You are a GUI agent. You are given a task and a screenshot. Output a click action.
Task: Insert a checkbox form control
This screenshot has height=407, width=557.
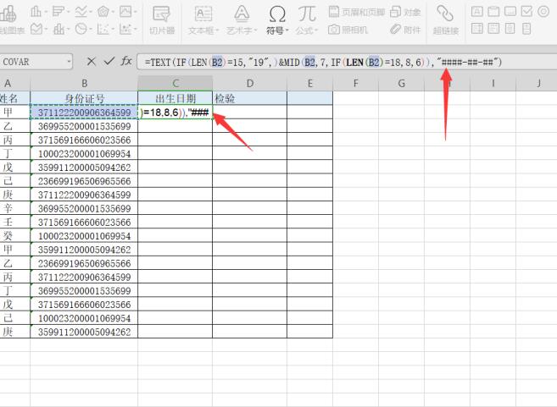click(x=526, y=12)
